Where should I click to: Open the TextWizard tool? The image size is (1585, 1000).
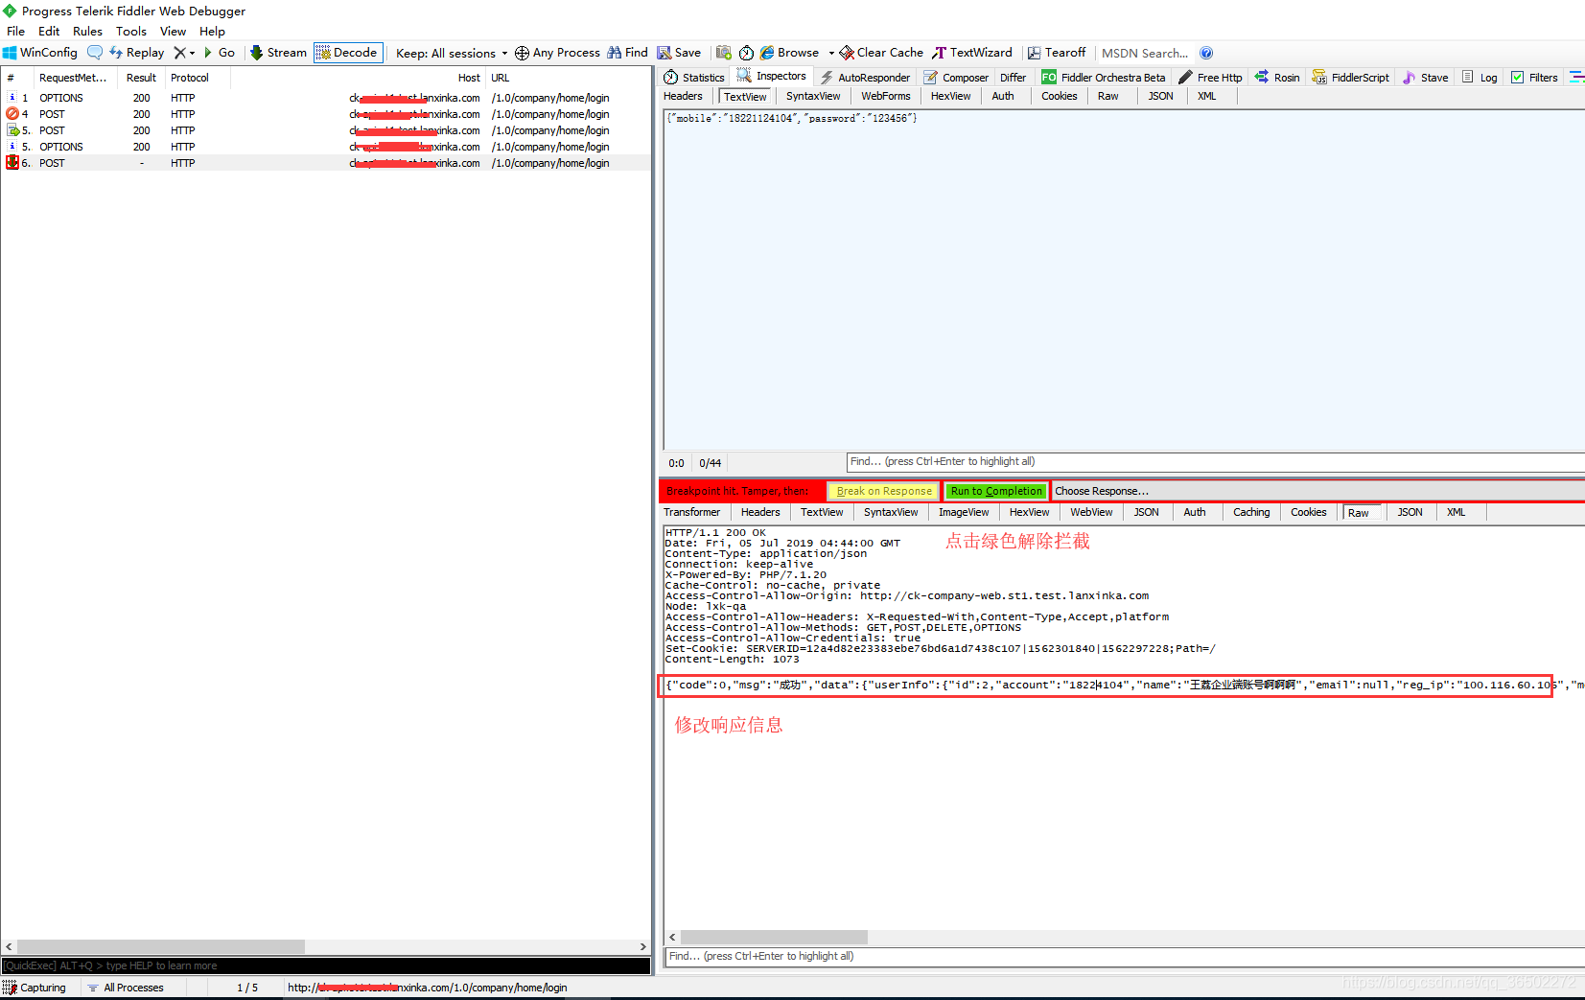pyautogui.click(x=972, y=53)
